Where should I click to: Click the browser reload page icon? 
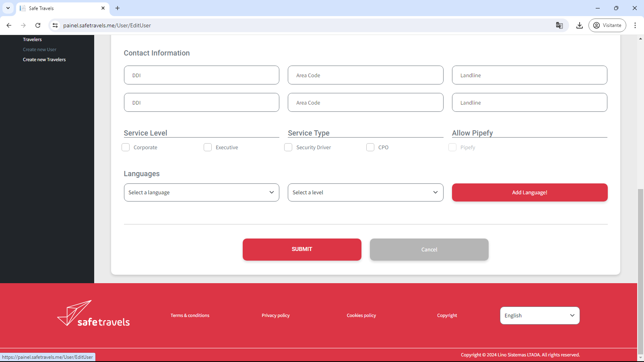click(x=38, y=25)
